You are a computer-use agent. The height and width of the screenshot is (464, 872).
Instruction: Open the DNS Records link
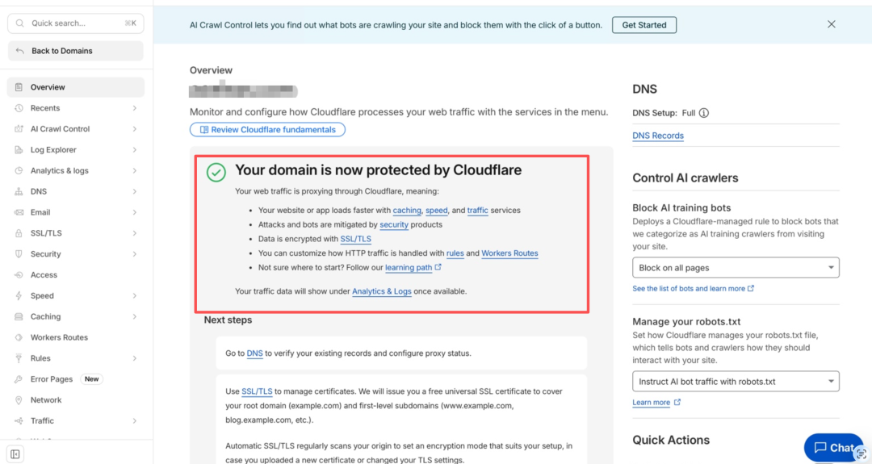coord(658,136)
